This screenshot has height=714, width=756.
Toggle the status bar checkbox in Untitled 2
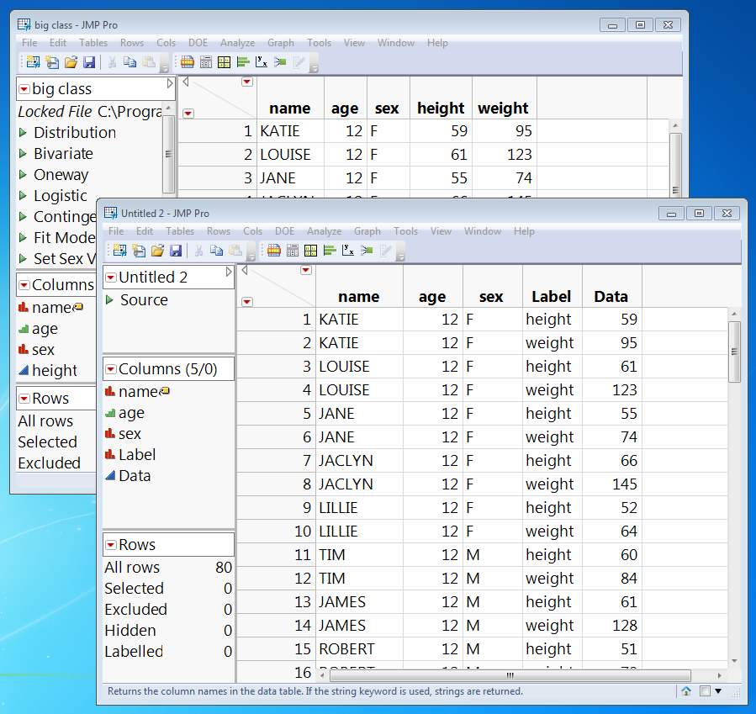(x=706, y=691)
